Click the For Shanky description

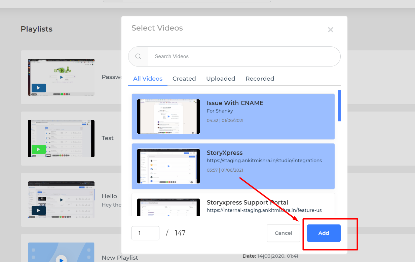click(220, 111)
